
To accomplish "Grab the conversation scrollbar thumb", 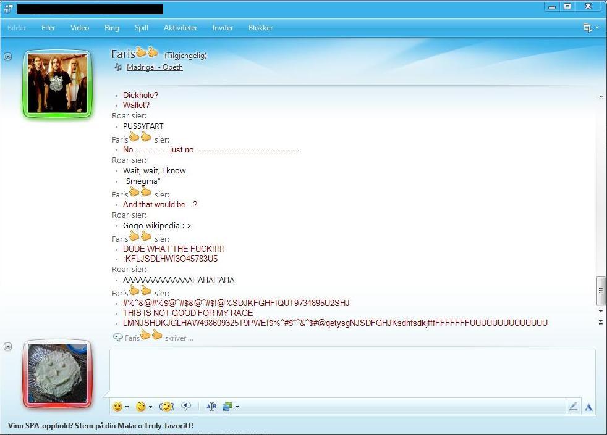I will click(x=600, y=291).
